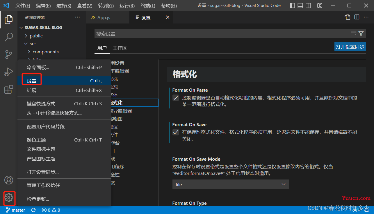Screen dimensions: 374x214
Task: Choose 扩展 in the manage menu
Action: click(x=64, y=90)
